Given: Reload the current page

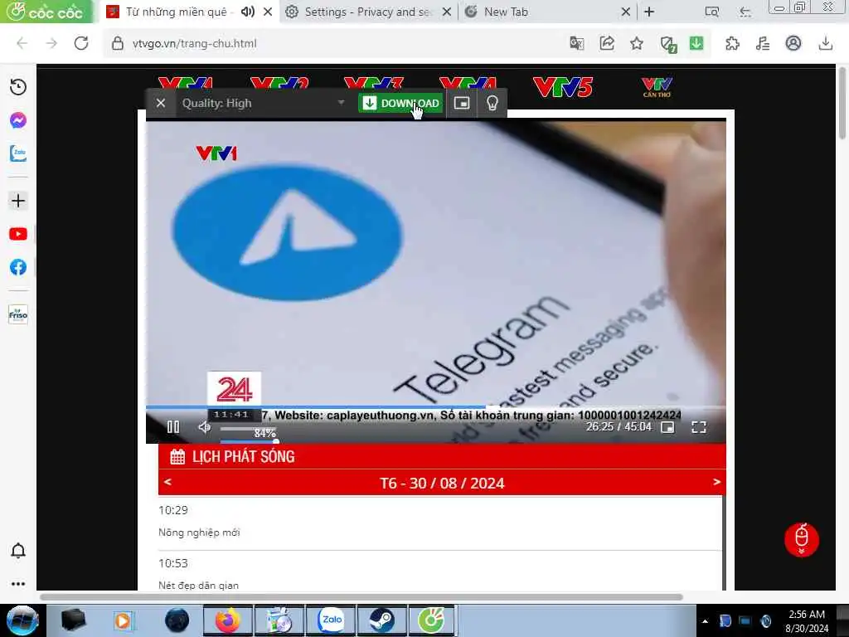Looking at the screenshot, I should coord(81,43).
